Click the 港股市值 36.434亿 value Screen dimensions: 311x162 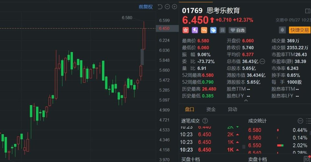click(256, 75)
